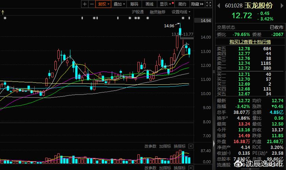Viewport: 286px width, 170px height.
Task: Click 改参数 in the bottom panel
Action: coord(150,168)
